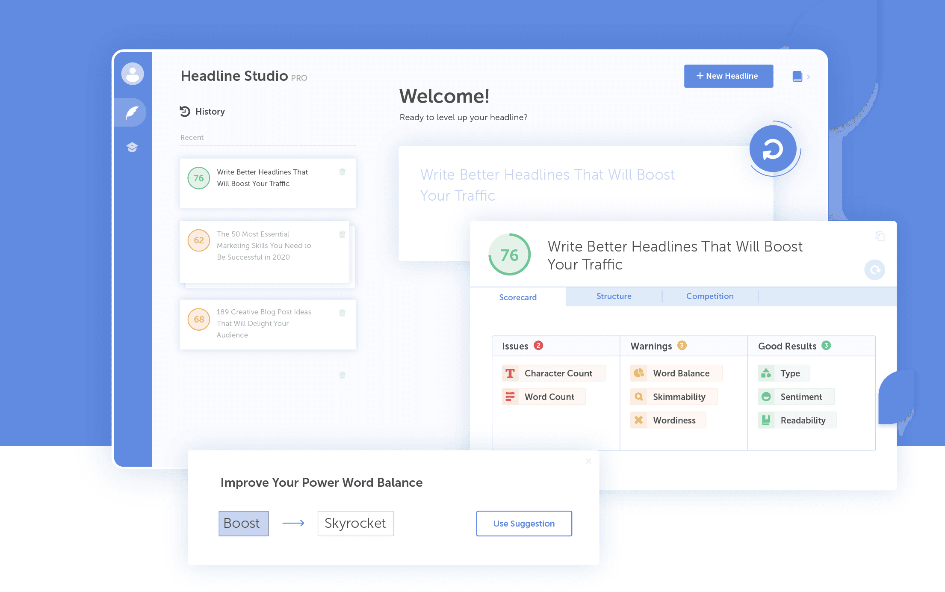Select the feather headline writer icon

tap(132, 112)
